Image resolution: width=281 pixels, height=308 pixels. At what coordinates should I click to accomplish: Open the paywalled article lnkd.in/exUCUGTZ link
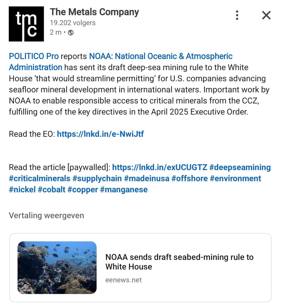[x=159, y=167]
